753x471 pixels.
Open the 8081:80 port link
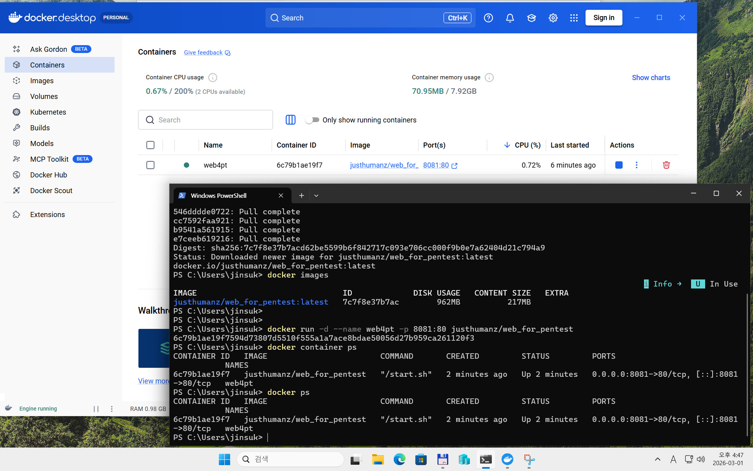click(x=440, y=165)
